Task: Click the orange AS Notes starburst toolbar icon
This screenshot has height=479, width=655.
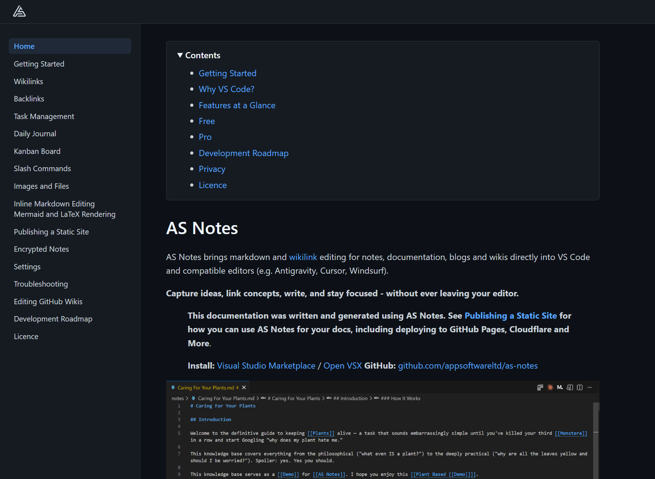Action: click(x=550, y=387)
